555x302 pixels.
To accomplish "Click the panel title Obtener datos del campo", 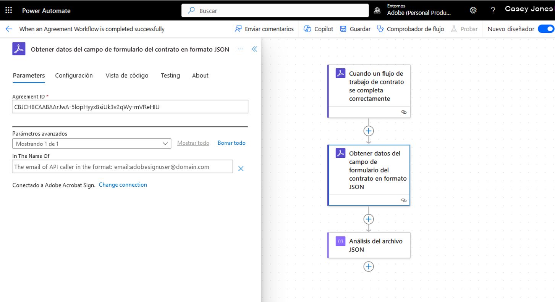I will click(x=130, y=49).
